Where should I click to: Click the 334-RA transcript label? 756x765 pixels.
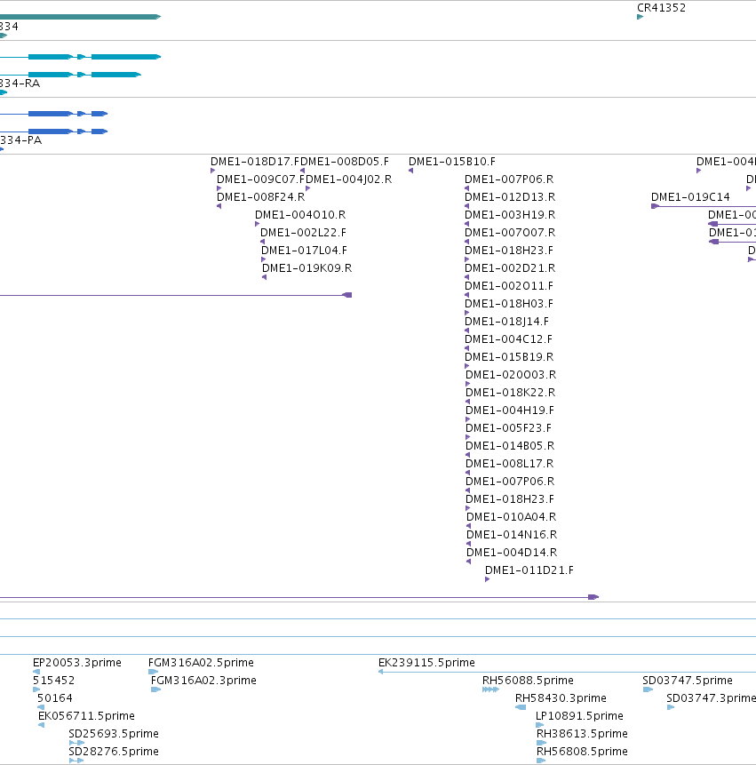20,84
